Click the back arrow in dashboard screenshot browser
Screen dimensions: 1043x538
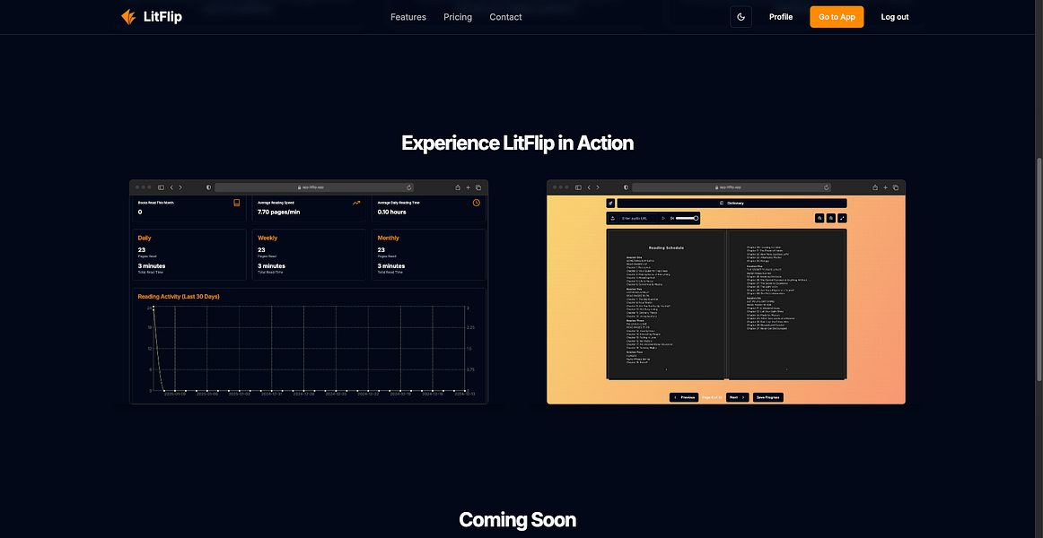click(171, 187)
